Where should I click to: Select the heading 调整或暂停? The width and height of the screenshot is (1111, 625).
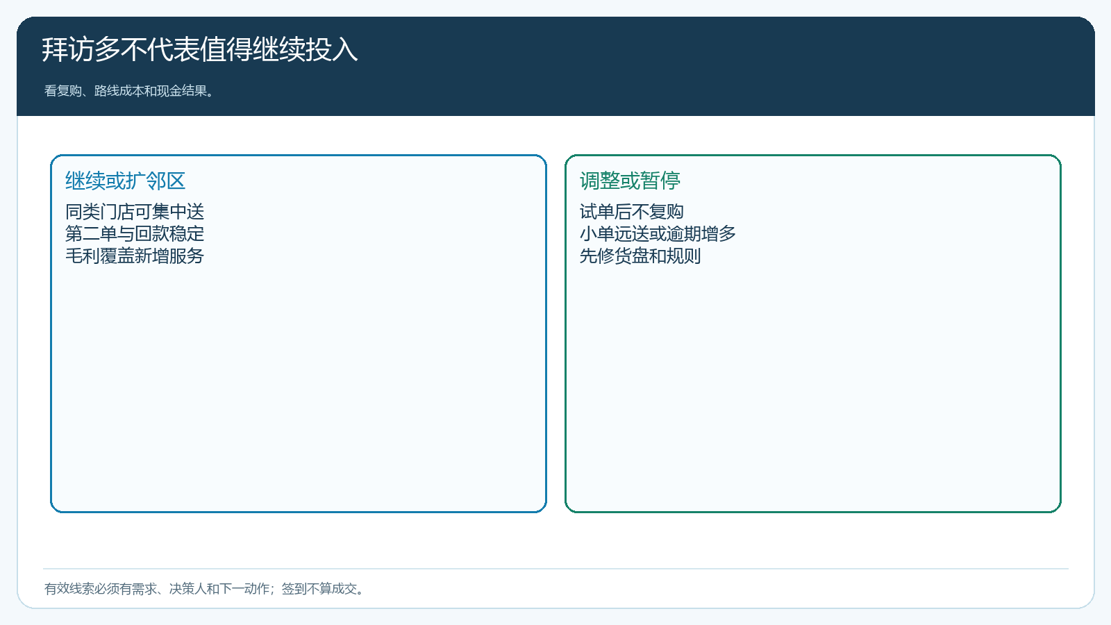pos(630,181)
